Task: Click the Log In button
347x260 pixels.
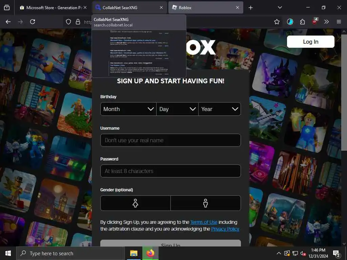Action: (x=310, y=42)
